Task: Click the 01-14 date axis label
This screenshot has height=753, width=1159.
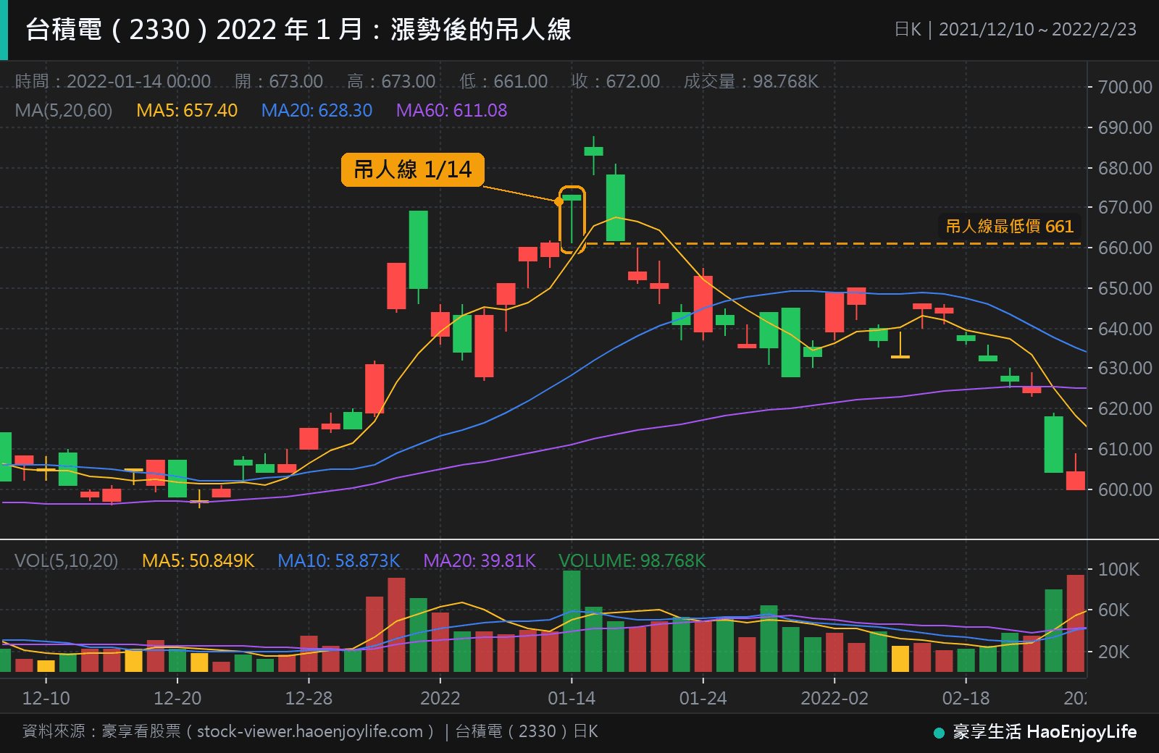Action: (x=572, y=699)
